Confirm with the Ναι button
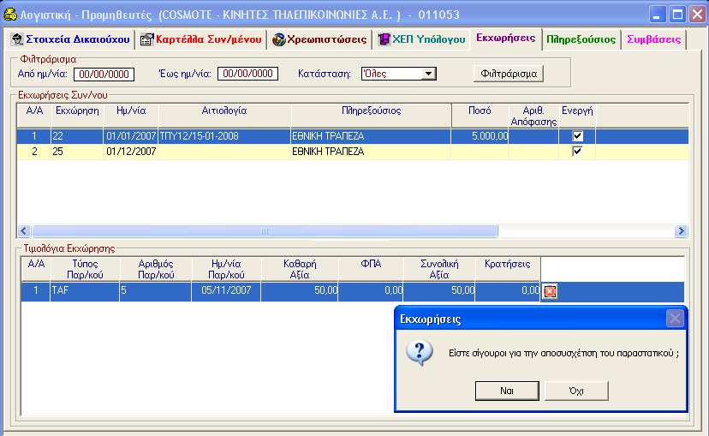Screen dimensions: 709x436 (x=507, y=391)
